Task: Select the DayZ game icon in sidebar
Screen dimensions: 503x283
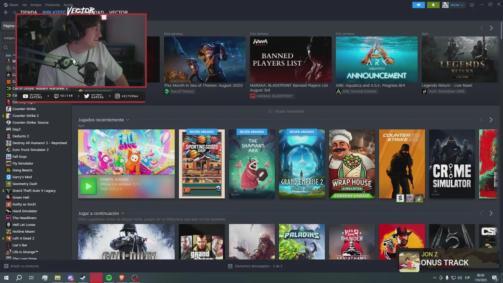Action: click(x=9, y=129)
